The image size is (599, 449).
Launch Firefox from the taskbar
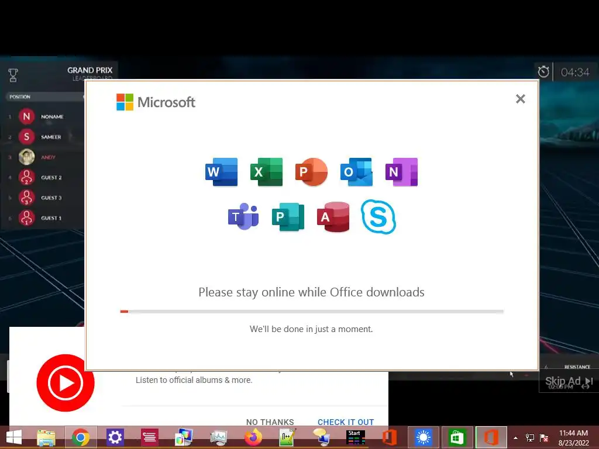coord(253,437)
